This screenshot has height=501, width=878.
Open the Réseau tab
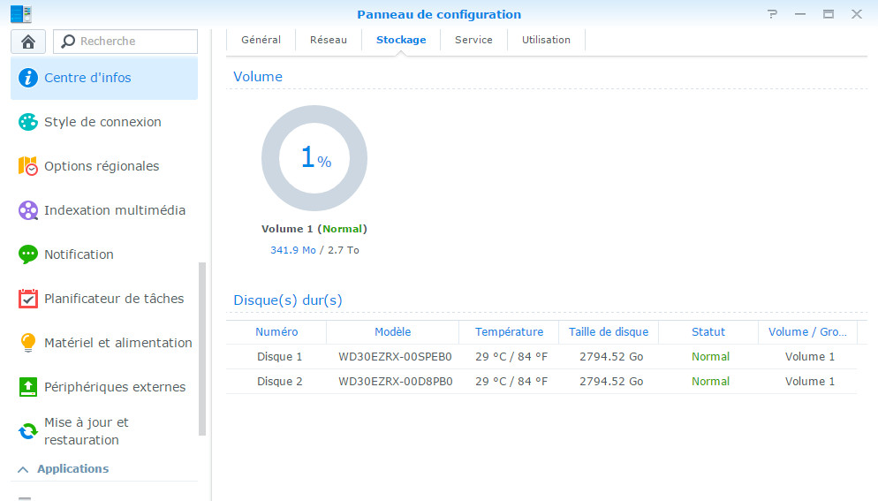pos(328,40)
